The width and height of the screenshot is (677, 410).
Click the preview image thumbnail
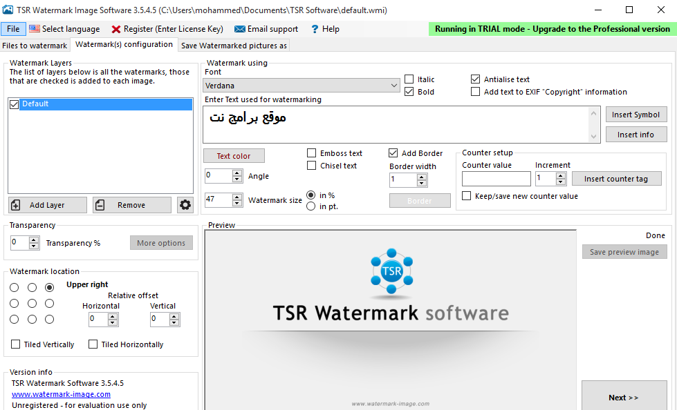coord(391,320)
